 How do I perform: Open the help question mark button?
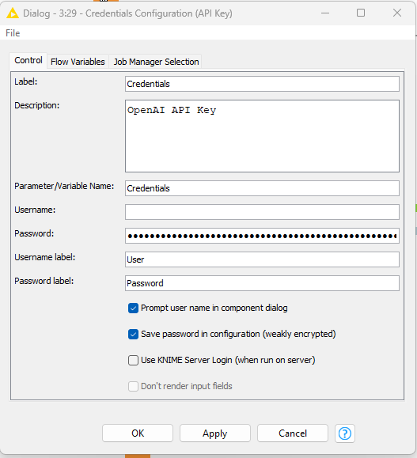click(x=345, y=433)
